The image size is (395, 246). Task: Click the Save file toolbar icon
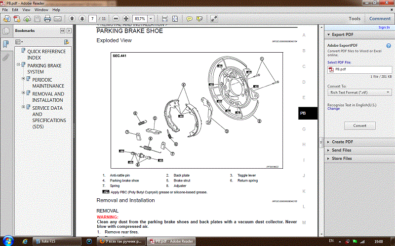[37, 19]
